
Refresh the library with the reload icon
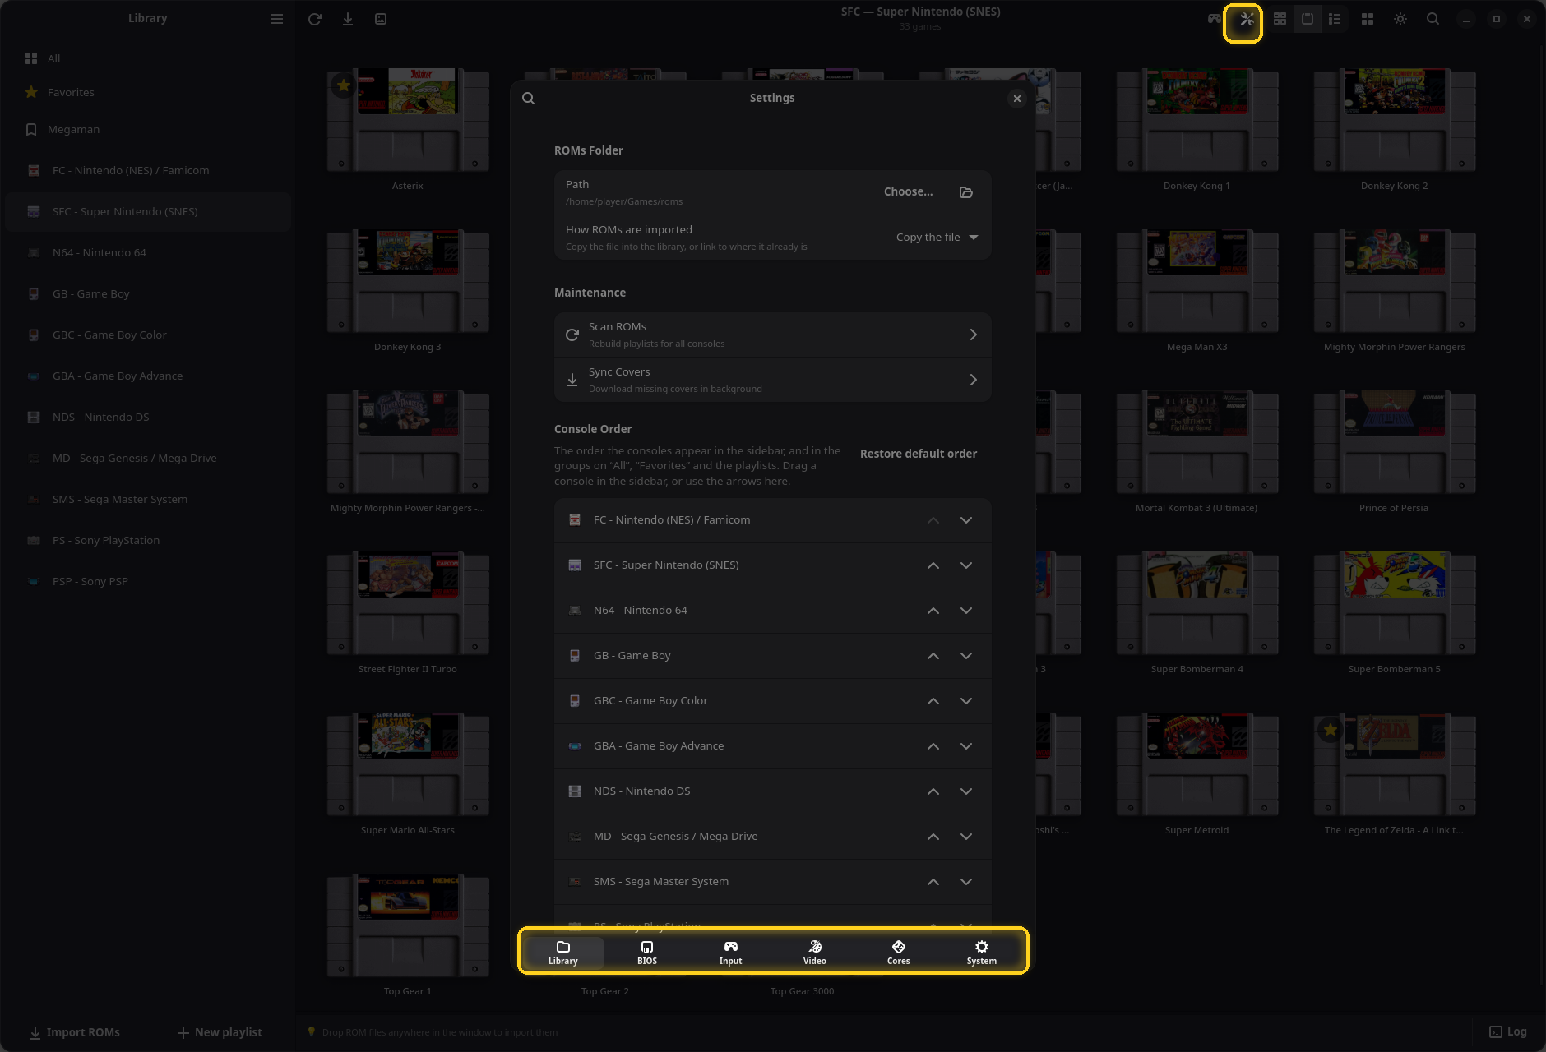[314, 19]
